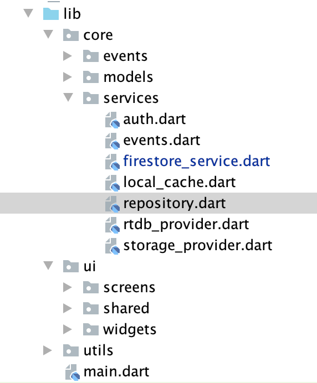The width and height of the screenshot is (317, 383).
Task: Open firestore_service.dart blue file name
Action: (x=197, y=161)
